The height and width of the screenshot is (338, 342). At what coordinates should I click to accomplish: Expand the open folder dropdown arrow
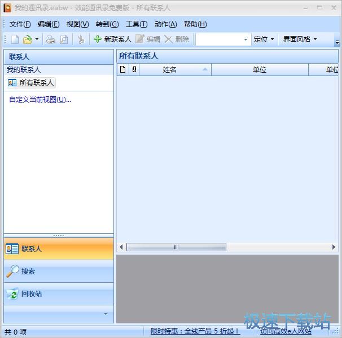pos(37,39)
